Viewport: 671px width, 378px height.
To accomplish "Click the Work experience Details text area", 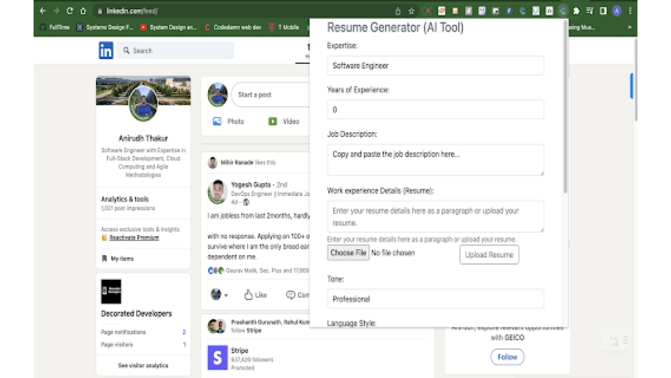I will [x=435, y=217].
